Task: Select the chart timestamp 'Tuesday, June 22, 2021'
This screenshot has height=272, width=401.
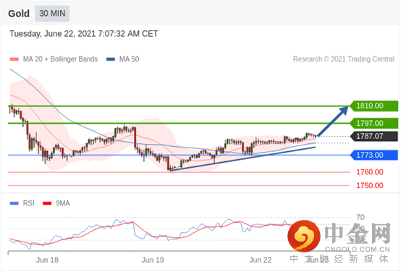Action: (52, 34)
